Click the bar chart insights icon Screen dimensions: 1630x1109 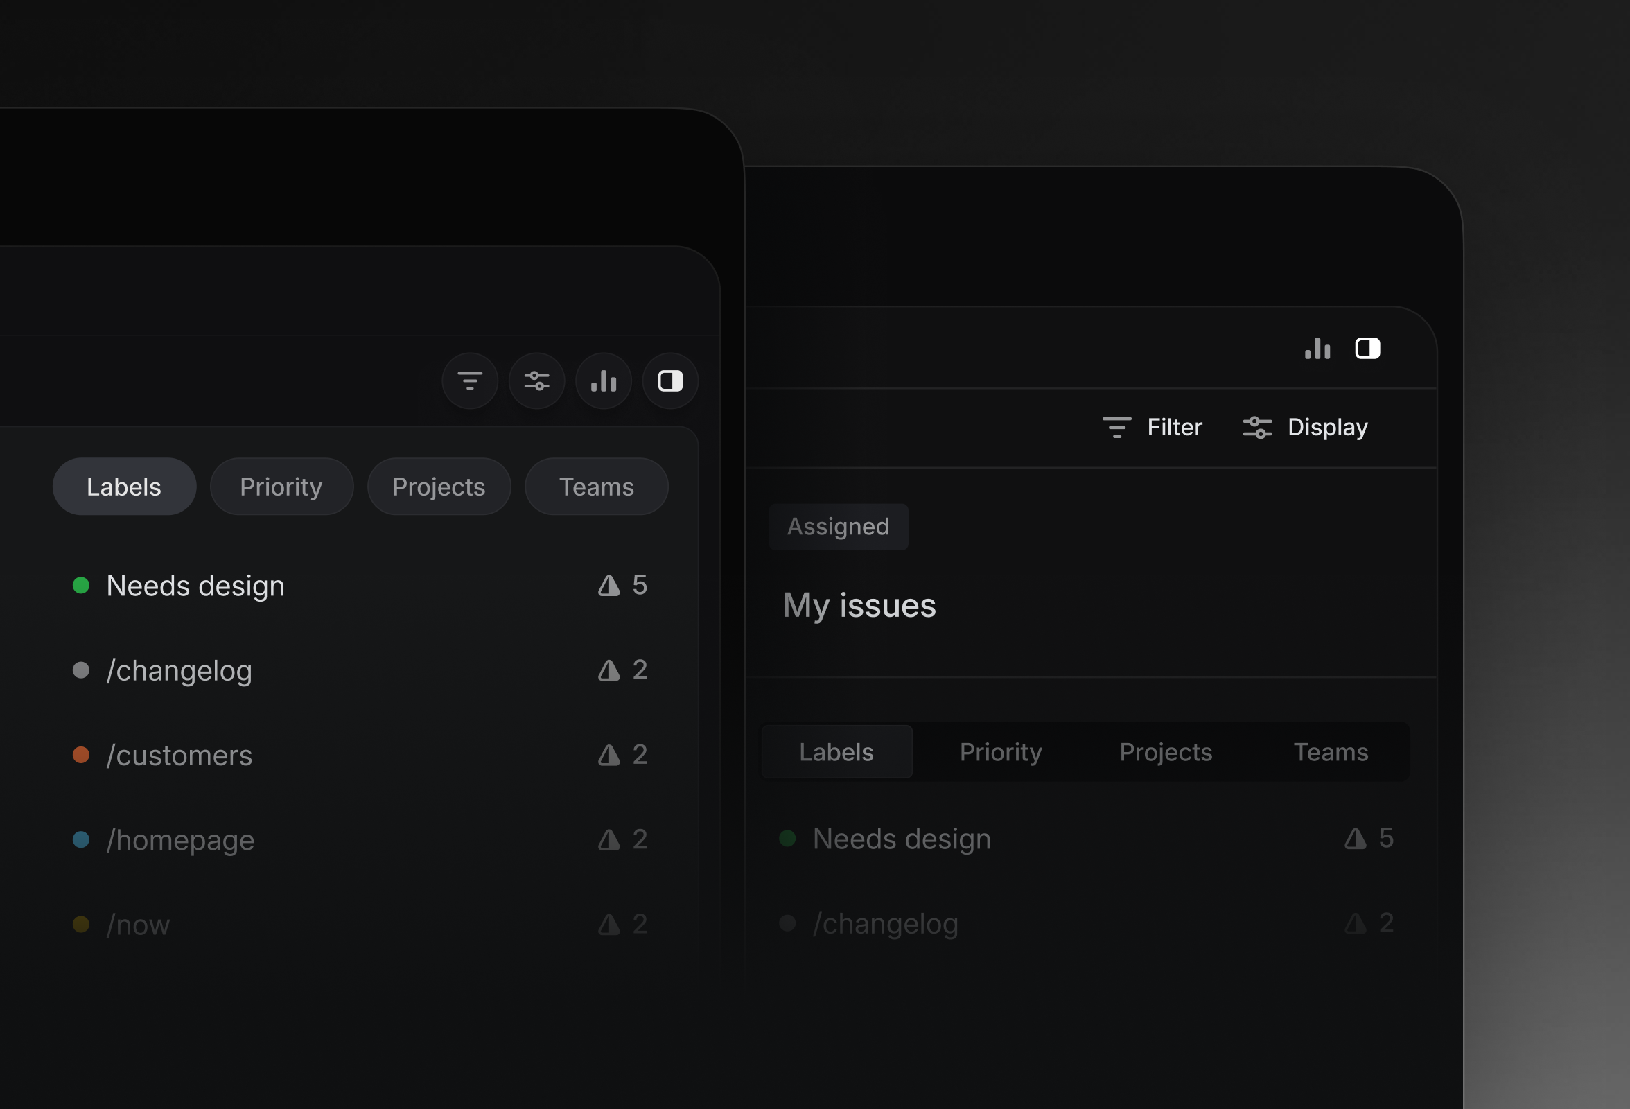point(603,381)
